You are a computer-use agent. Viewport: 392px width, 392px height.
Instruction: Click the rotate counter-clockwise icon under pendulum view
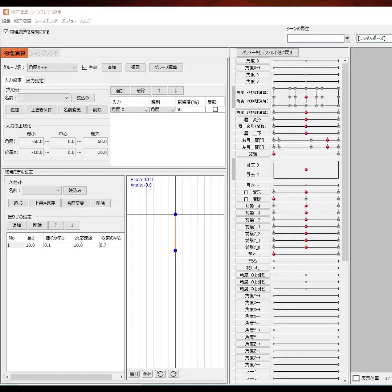click(x=160, y=374)
